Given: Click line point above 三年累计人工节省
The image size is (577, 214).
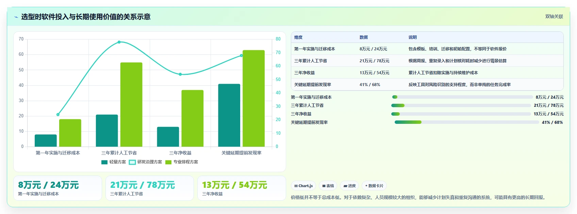Looking at the screenshot, I should point(119,42).
